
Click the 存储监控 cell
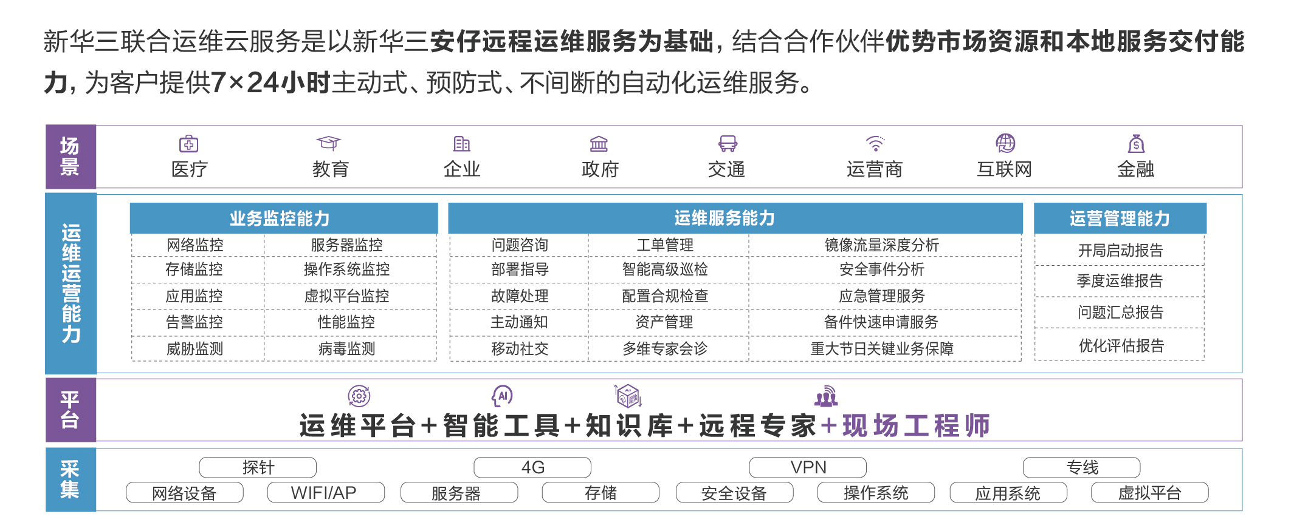[198, 269]
